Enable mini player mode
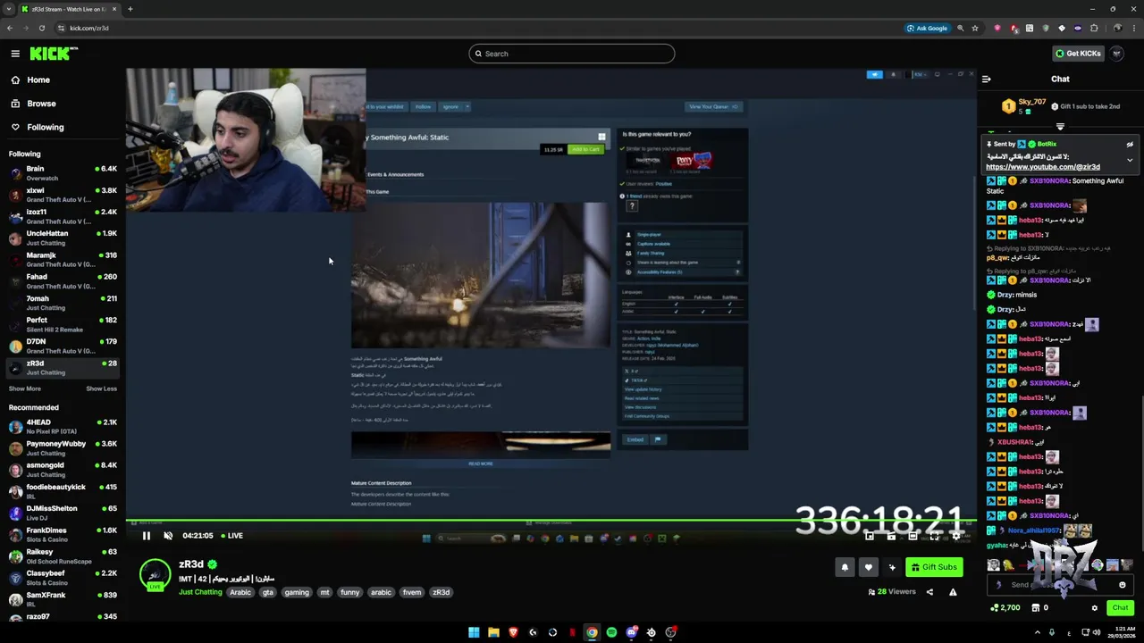 (870, 537)
